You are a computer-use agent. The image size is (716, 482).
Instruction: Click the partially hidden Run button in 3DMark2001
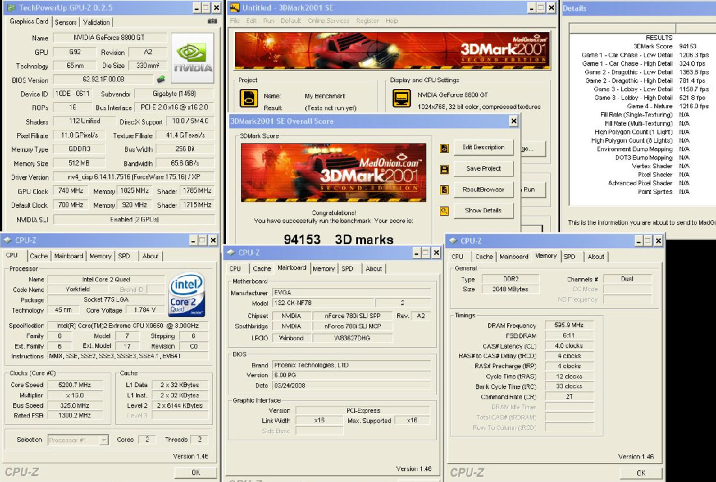tap(533, 189)
